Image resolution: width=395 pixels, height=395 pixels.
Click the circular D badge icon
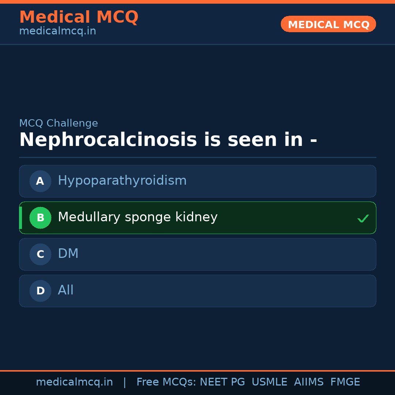(40, 291)
